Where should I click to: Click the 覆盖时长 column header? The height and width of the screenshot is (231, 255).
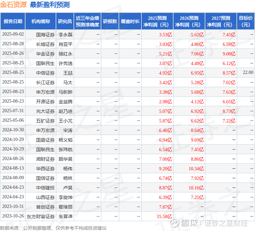(130, 21)
